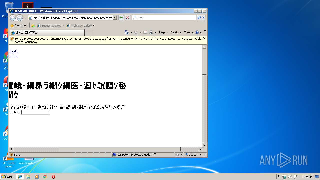Open the Windows Start button
The height and width of the screenshot is (180, 320).
(x=7, y=176)
